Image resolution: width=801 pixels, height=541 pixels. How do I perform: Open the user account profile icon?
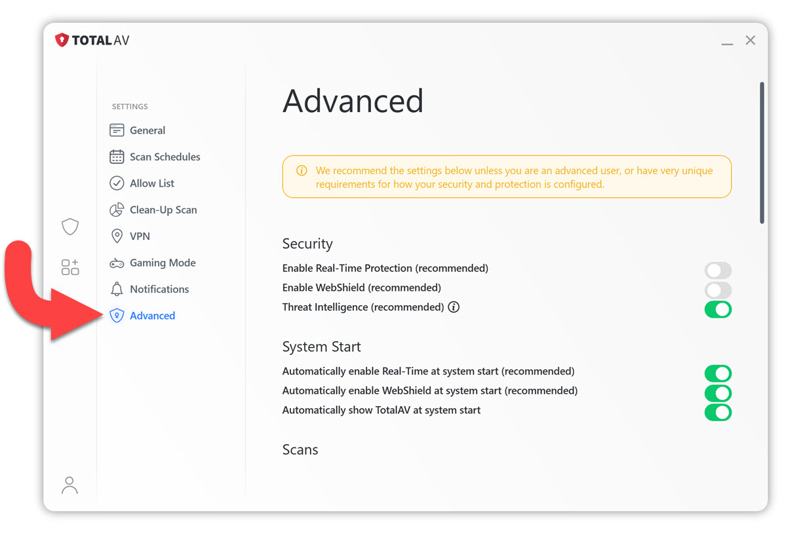69,485
